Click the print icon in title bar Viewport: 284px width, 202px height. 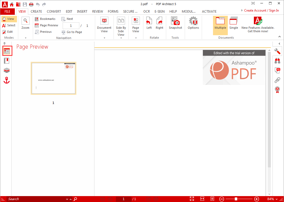(x=31, y=4)
